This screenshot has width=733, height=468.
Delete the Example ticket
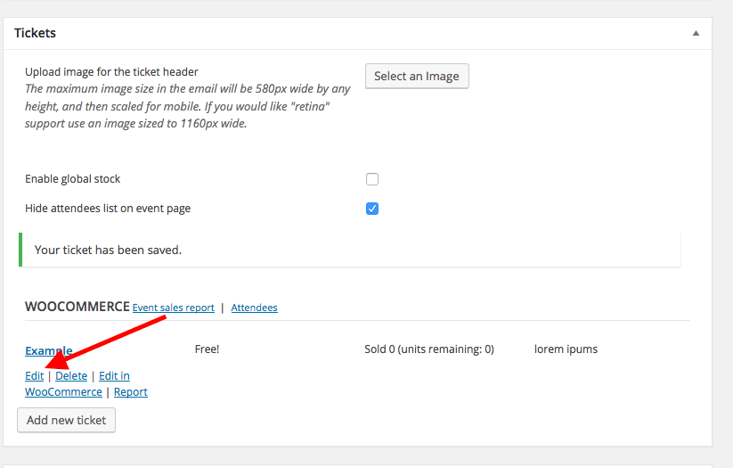71,376
